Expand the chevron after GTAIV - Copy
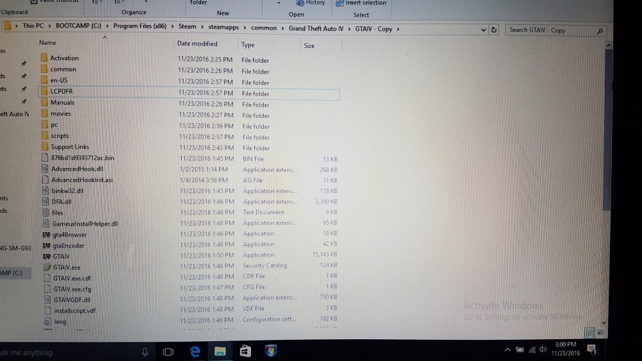 [x=398, y=29]
